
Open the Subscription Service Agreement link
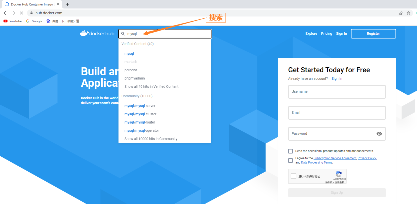[335, 158]
